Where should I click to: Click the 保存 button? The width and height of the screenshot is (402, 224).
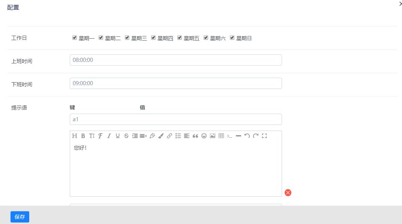coord(20,217)
